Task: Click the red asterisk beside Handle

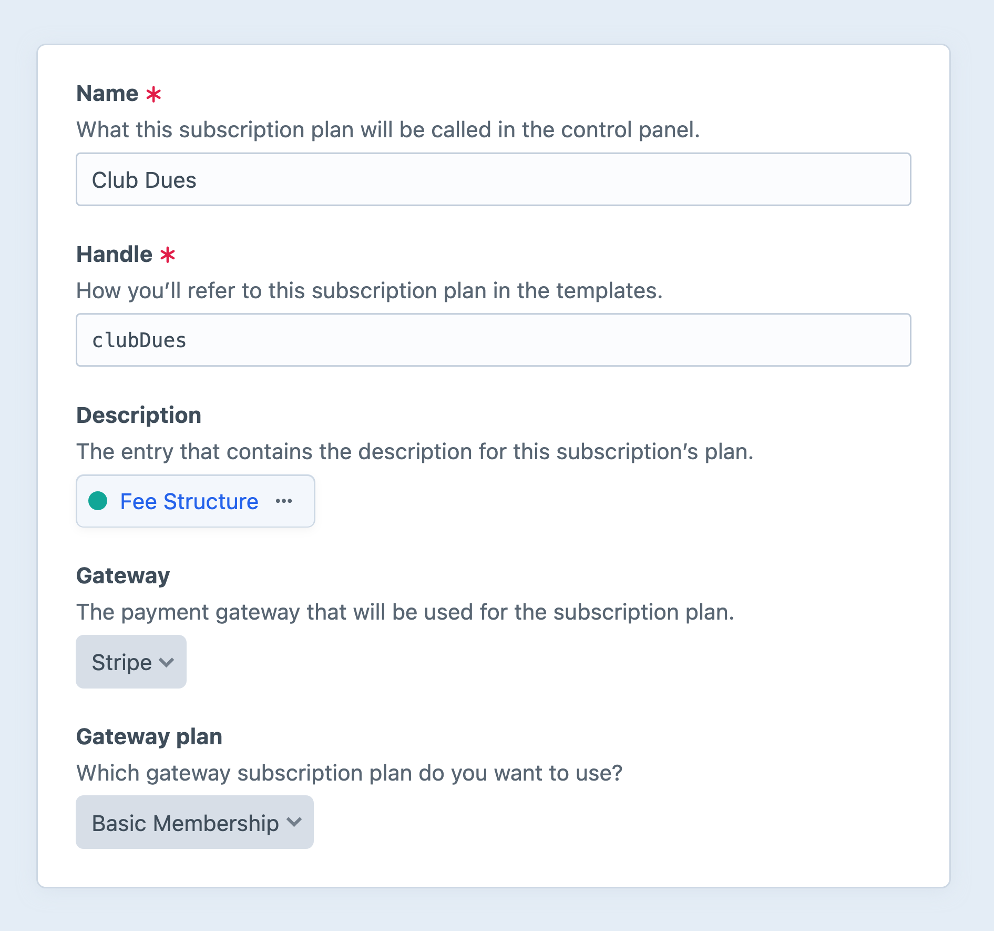Action: 168,255
